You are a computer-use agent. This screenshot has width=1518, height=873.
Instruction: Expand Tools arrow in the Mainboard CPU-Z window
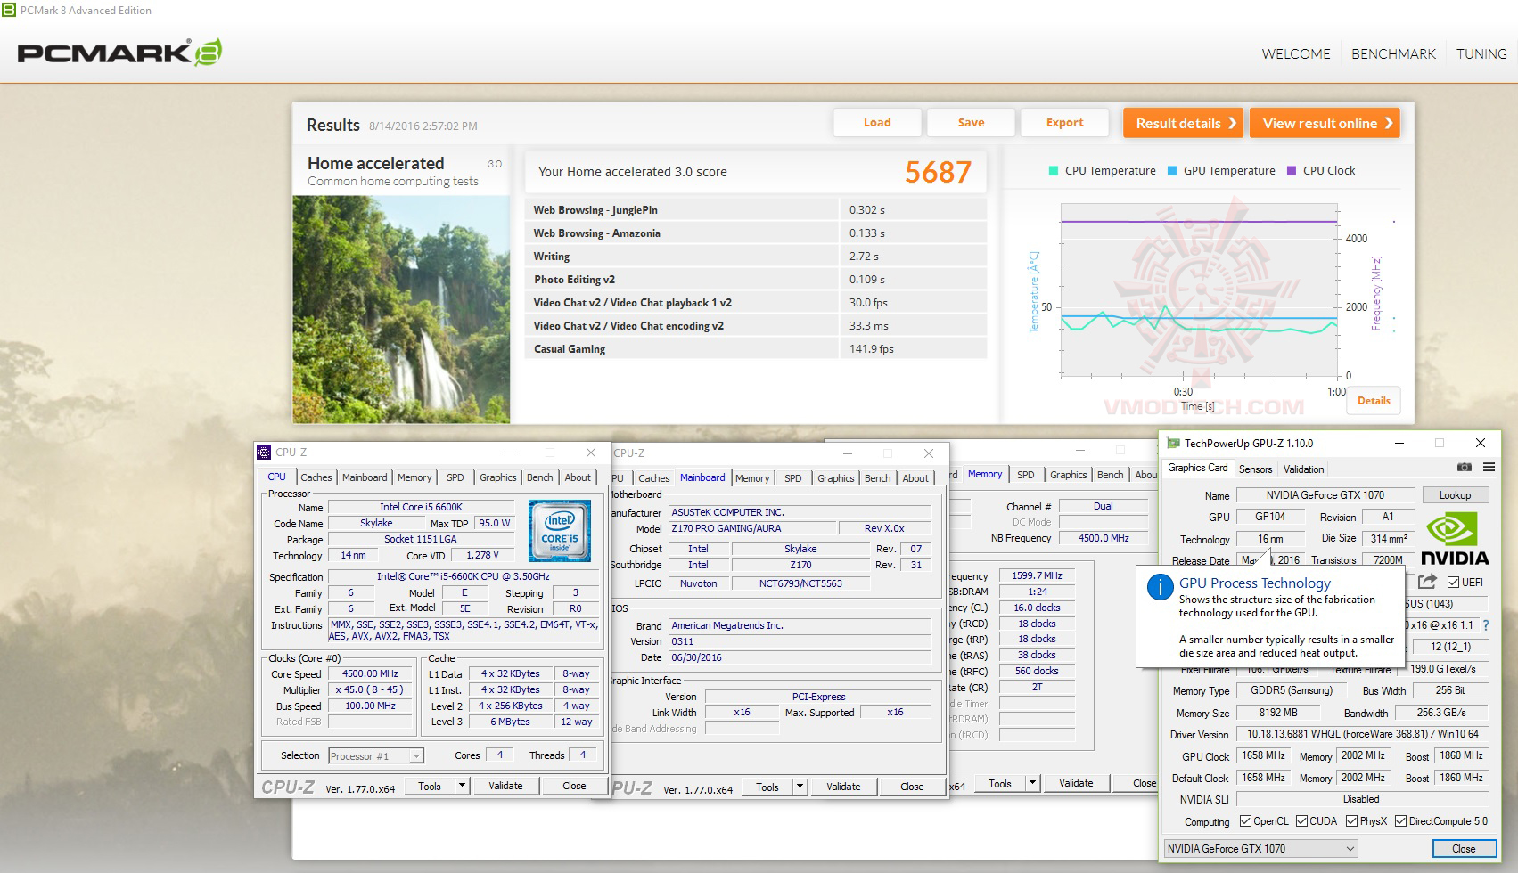800,787
